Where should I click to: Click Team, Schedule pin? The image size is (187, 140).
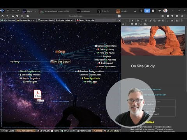click(85, 20)
